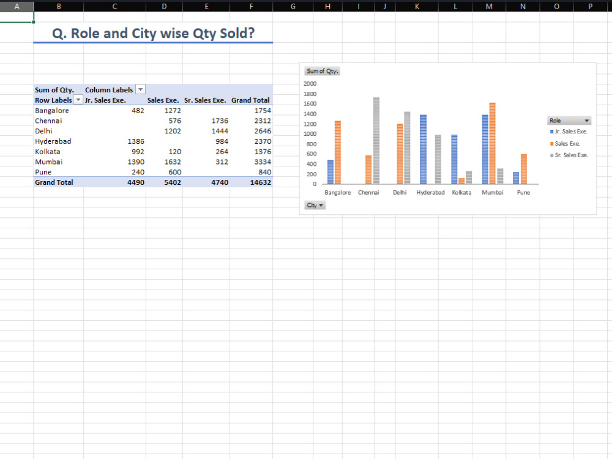Select the Pune row label cell
Screen dimensions: 612x459
click(59, 172)
